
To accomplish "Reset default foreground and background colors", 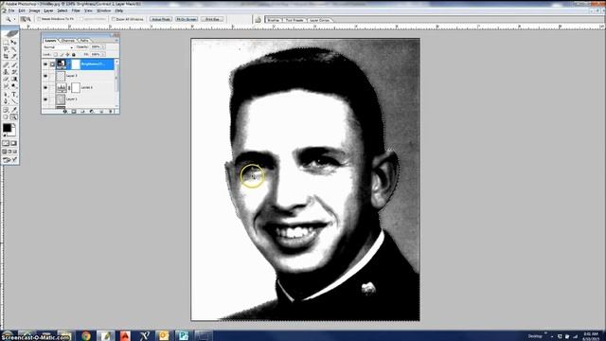I will click(x=5, y=135).
